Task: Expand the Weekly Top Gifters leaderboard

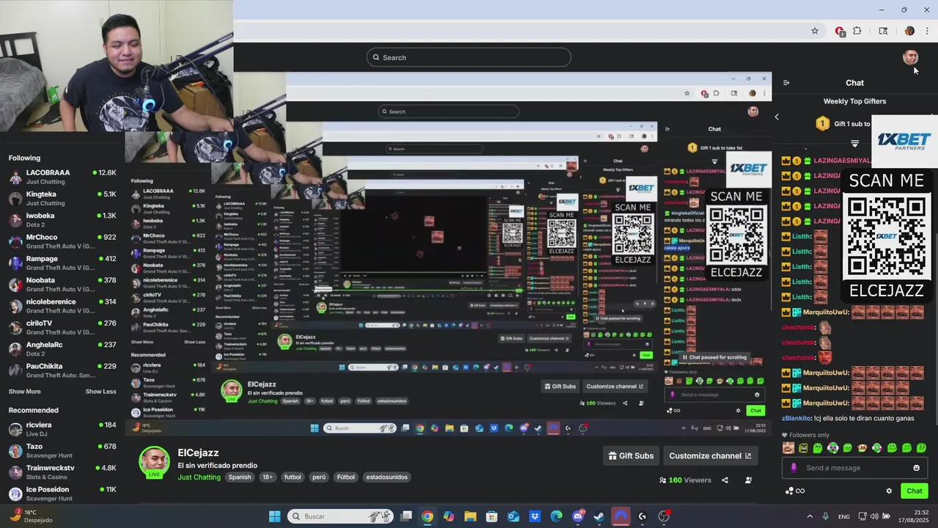Action: click(x=854, y=143)
